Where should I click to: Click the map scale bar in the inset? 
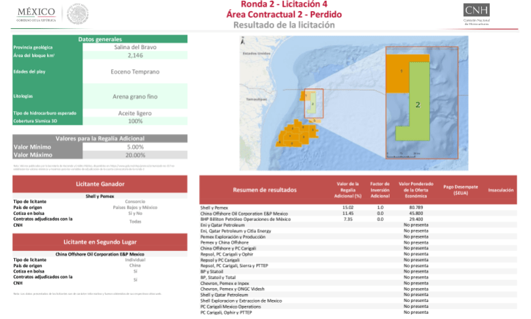tap(403, 155)
